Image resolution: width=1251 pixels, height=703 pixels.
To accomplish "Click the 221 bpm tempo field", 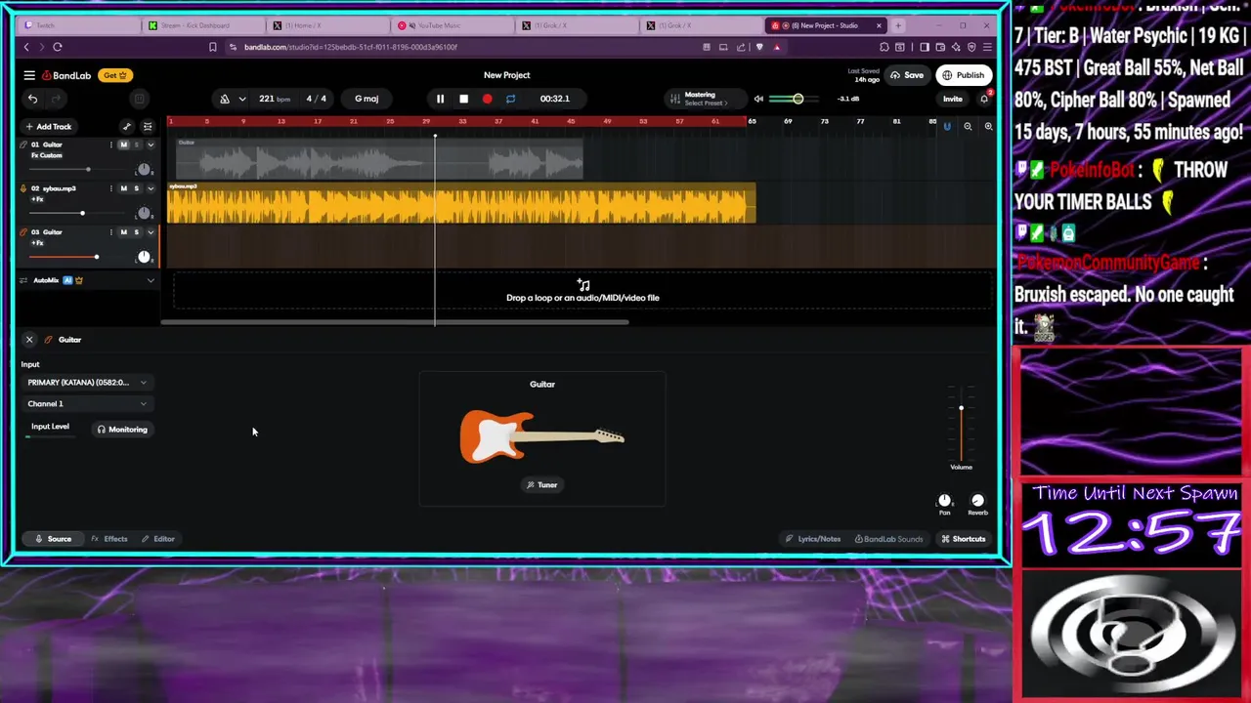I will click(274, 99).
